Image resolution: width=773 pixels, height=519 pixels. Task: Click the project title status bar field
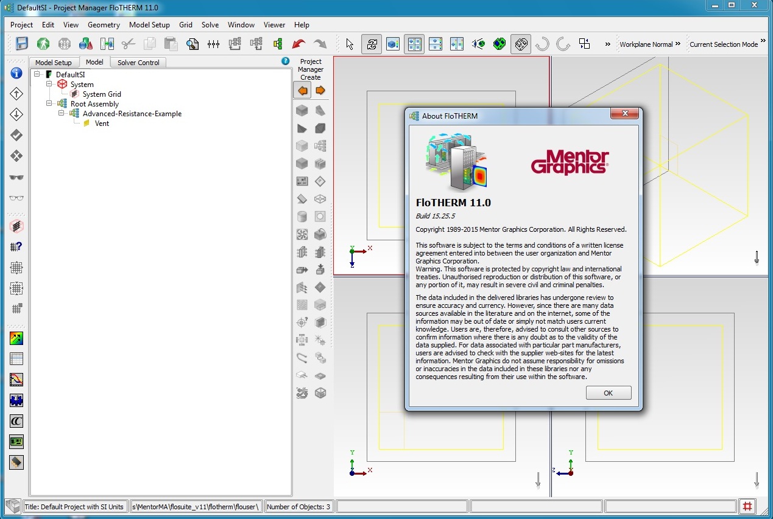click(74, 506)
